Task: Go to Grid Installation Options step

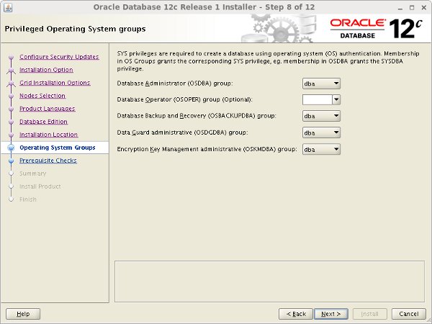Action: [55, 83]
